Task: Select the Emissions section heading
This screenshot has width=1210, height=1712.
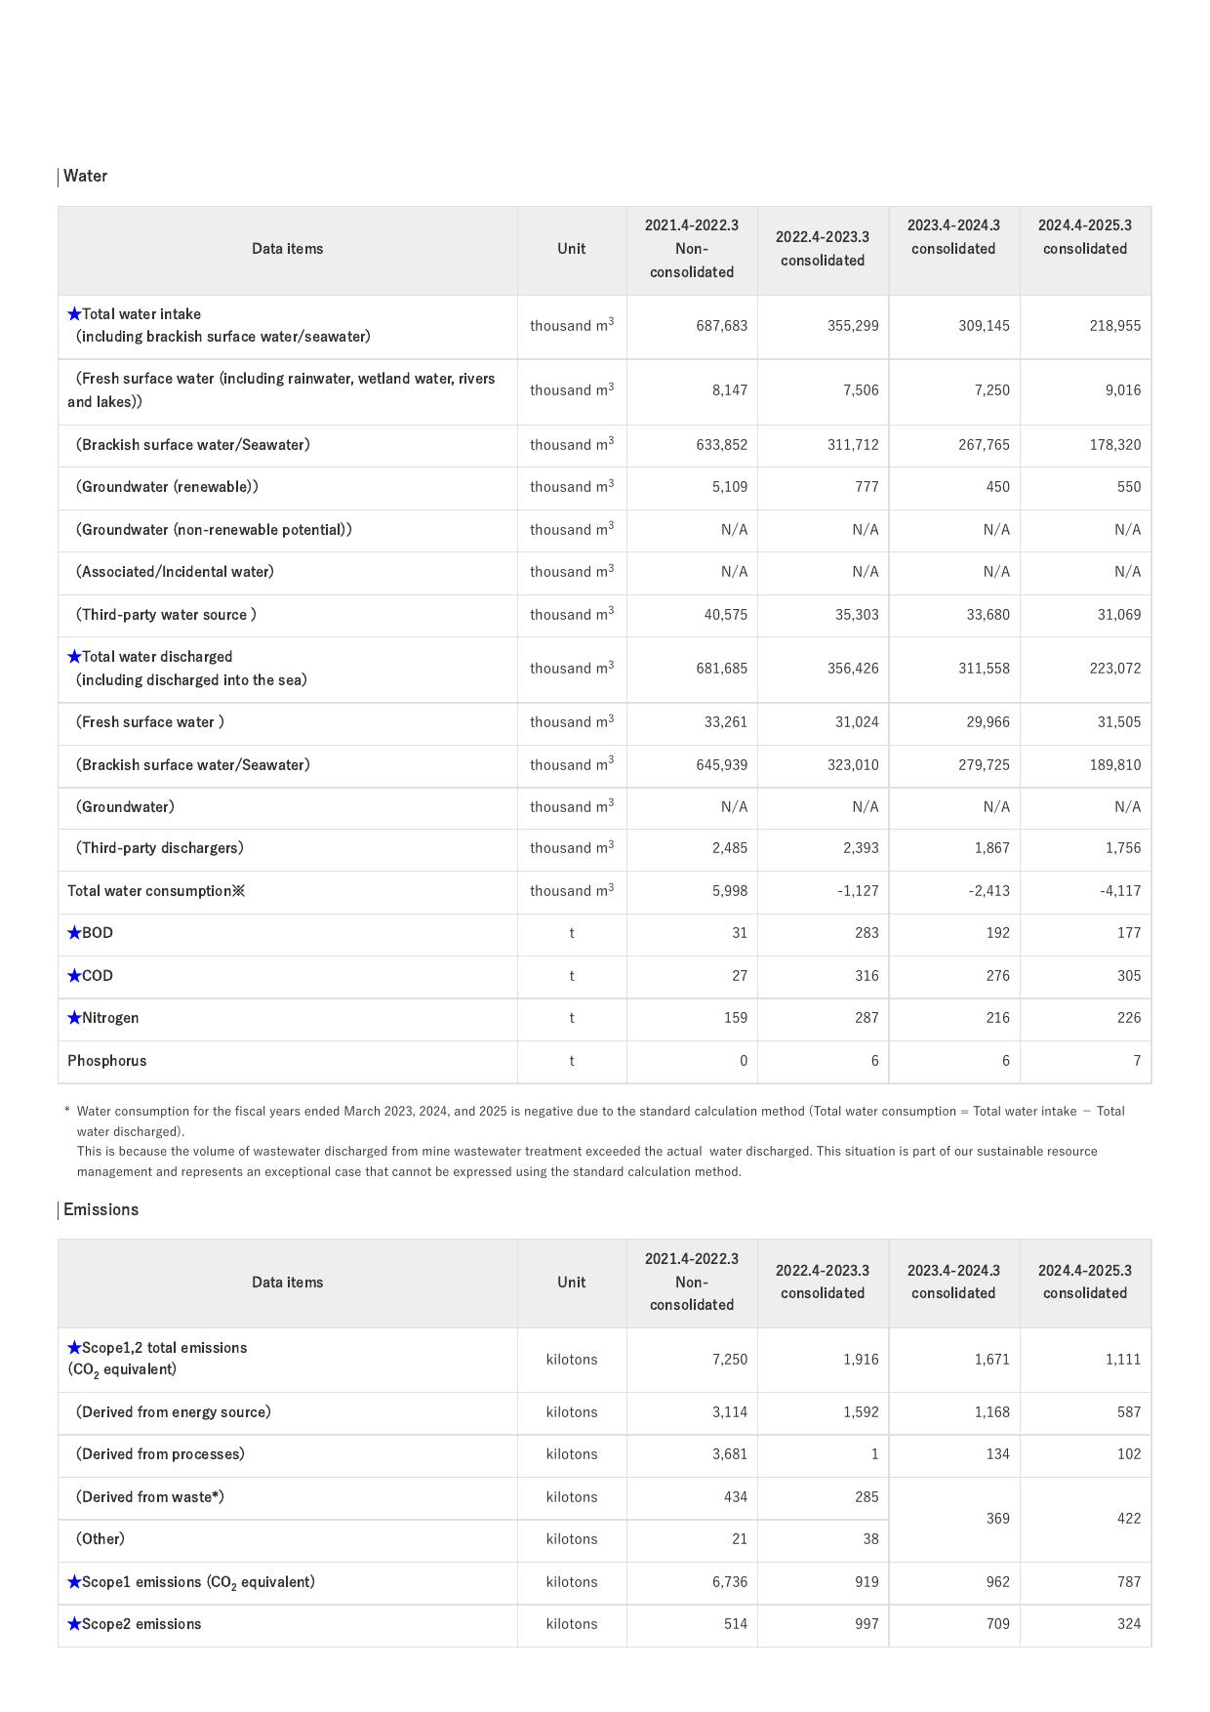Action: click(x=101, y=1209)
